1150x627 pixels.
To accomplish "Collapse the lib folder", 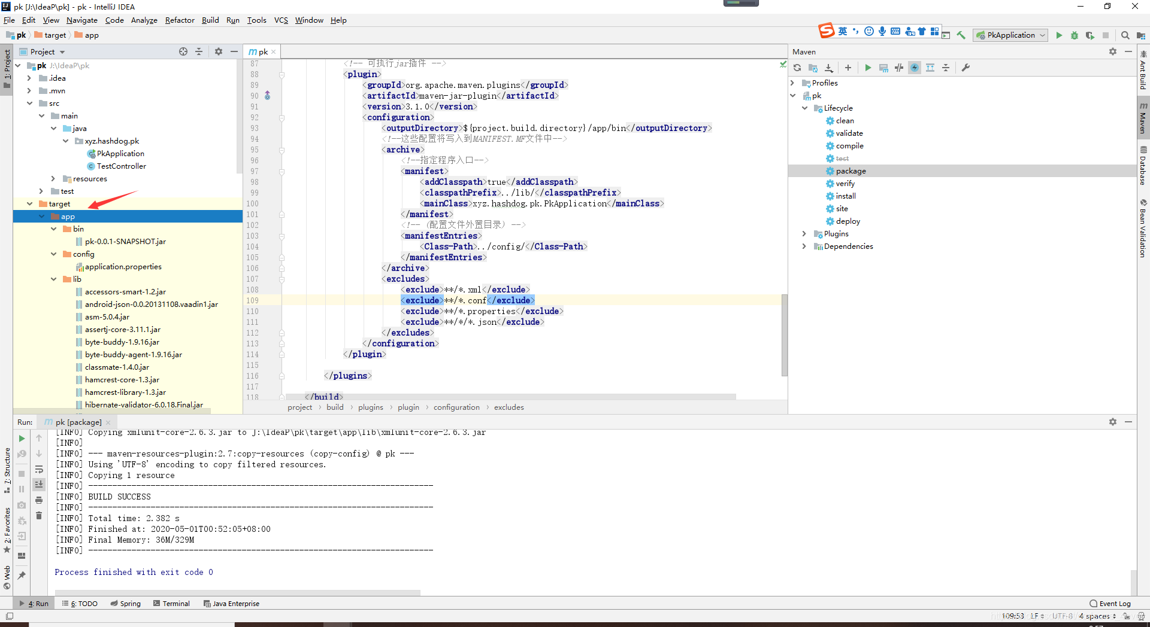I will [x=53, y=279].
